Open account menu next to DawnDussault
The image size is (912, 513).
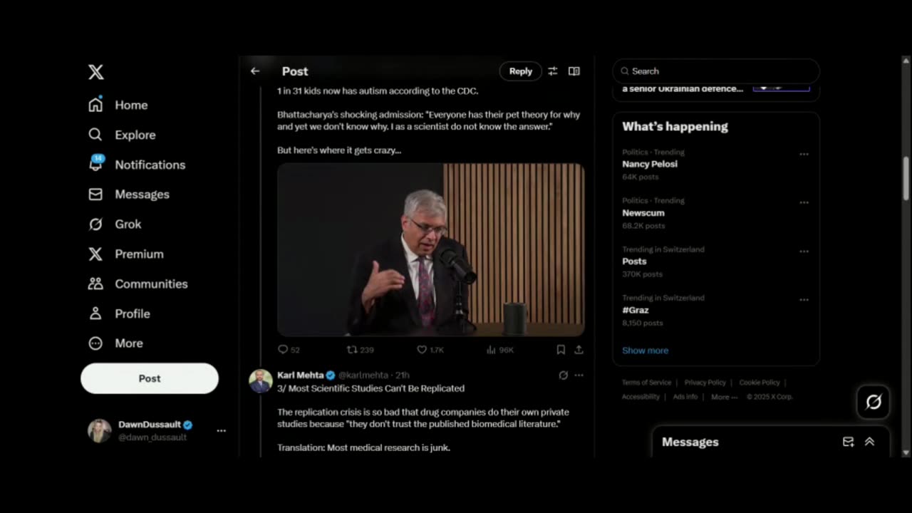tap(221, 430)
